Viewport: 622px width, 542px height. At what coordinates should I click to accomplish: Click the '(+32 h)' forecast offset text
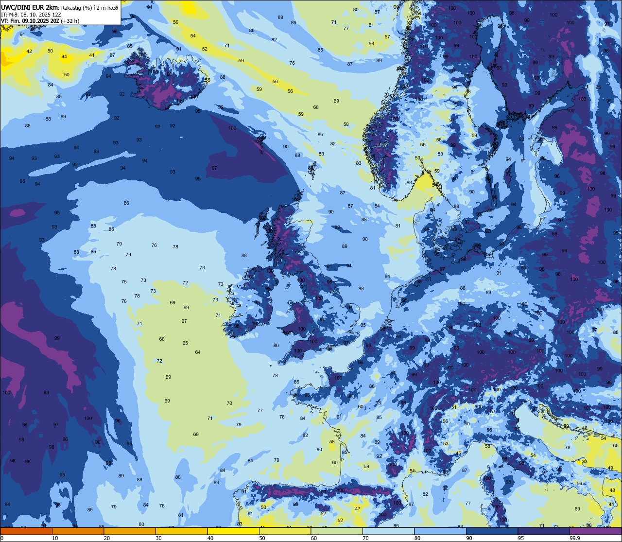[x=71, y=21]
